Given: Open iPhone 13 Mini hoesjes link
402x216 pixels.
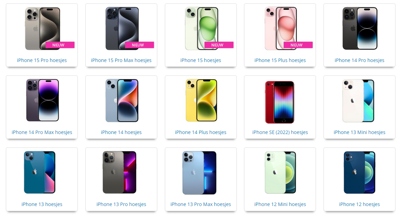Looking at the screenshot, I should coord(359,132).
